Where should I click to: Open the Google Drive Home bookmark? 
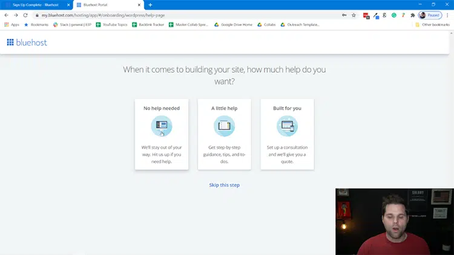233,25
